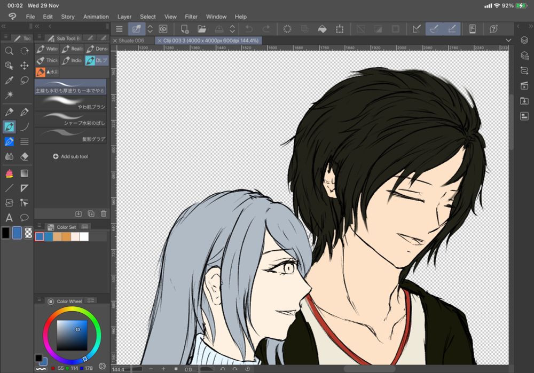Pick the Eraser tool
Viewport: 534px width, 373px height.
pyautogui.click(x=25, y=156)
